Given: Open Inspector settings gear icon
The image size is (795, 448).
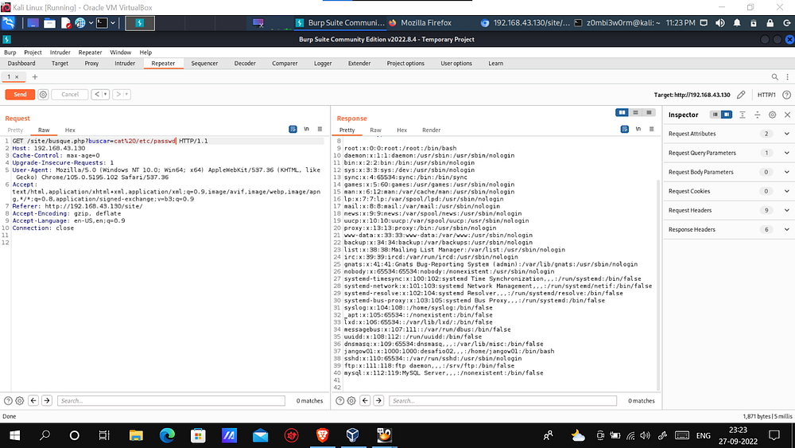Looking at the screenshot, I should click(x=772, y=115).
